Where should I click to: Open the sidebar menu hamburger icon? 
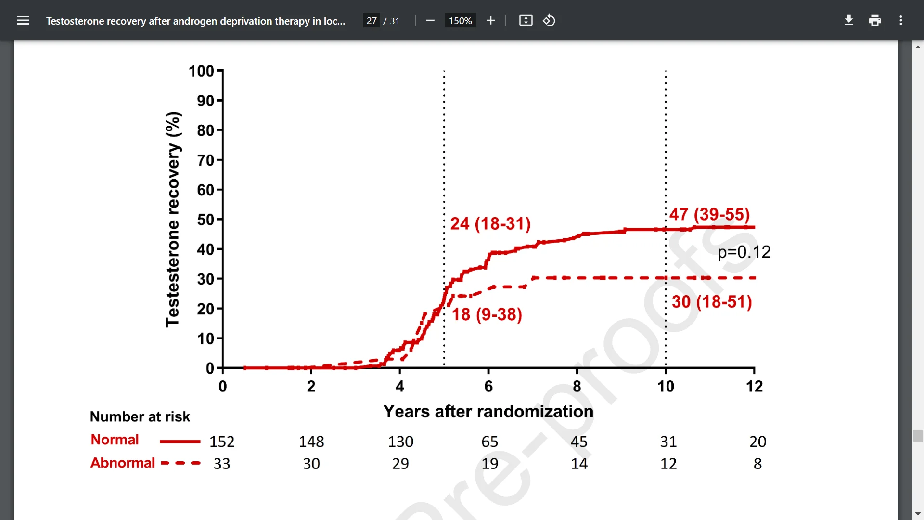[23, 21]
